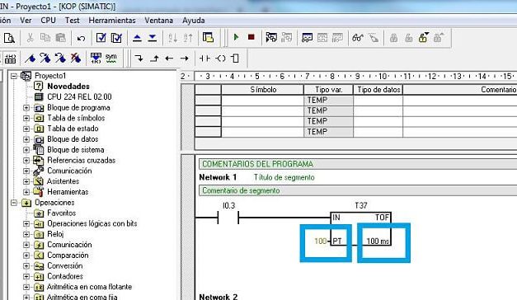Select the Comparación folder
This screenshot has height=300, width=517.
pos(68,255)
